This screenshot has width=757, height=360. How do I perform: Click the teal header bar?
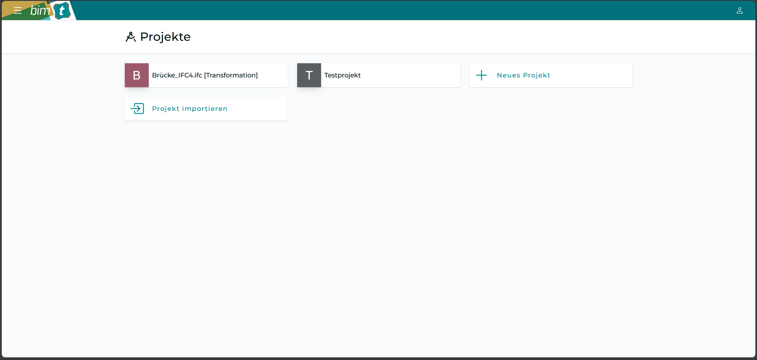[x=384, y=11]
